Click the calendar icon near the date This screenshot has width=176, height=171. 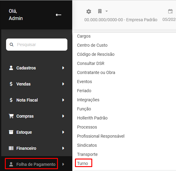tap(170, 11)
